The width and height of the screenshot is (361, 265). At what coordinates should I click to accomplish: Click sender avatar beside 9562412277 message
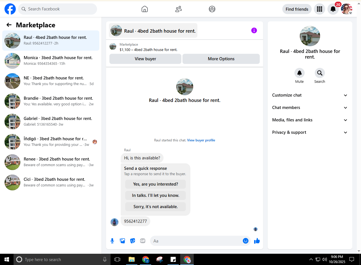115,222
